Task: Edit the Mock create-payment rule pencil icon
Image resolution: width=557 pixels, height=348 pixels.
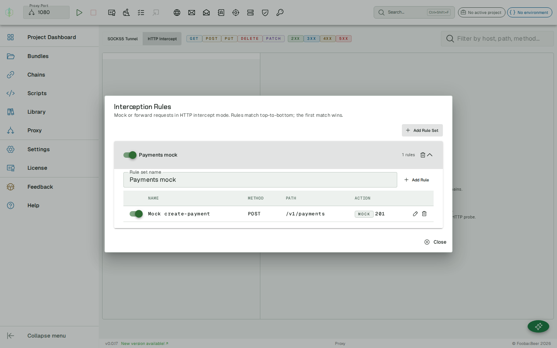Action: (415, 214)
